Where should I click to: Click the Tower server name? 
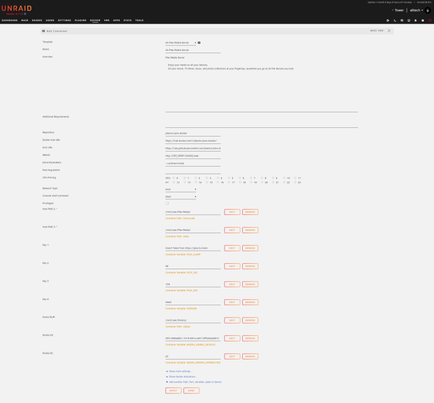[399, 10]
